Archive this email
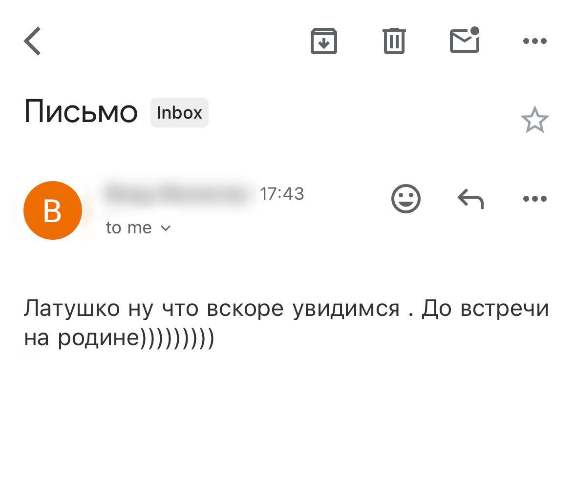Screen dimensions: 576x498 coord(324,41)
